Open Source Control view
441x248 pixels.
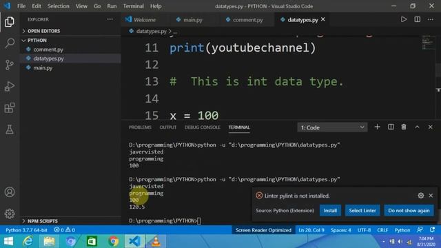[x=9, y=65]
